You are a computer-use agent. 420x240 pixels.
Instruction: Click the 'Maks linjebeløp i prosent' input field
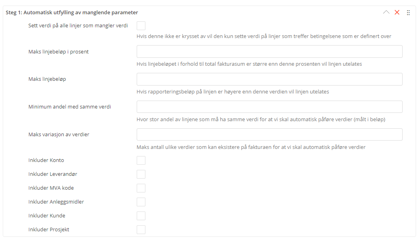269,51
